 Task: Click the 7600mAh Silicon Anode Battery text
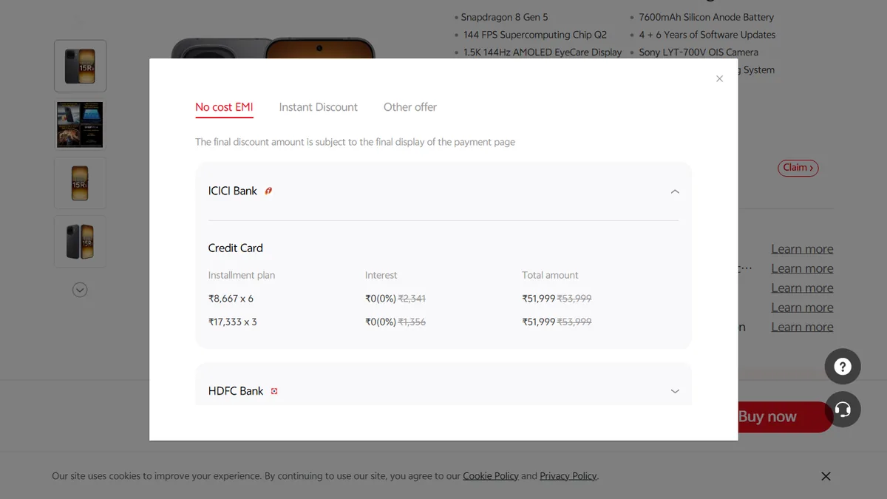click(707, 17)
